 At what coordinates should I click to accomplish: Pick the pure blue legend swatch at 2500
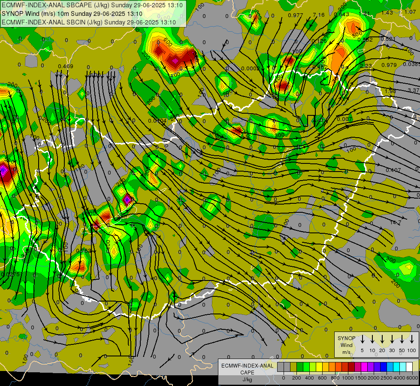click(384, 367)
